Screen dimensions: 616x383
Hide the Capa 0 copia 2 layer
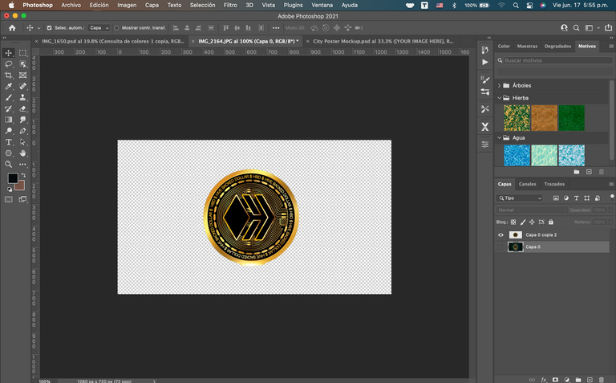[x=500, y=235]
